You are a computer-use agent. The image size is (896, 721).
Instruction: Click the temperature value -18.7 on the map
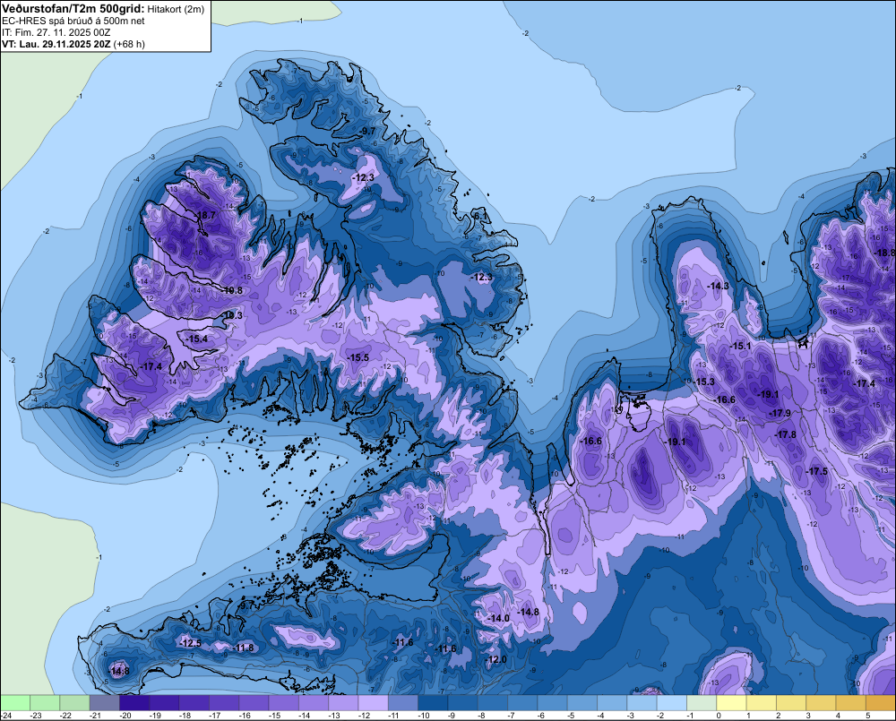pos(205,215)
